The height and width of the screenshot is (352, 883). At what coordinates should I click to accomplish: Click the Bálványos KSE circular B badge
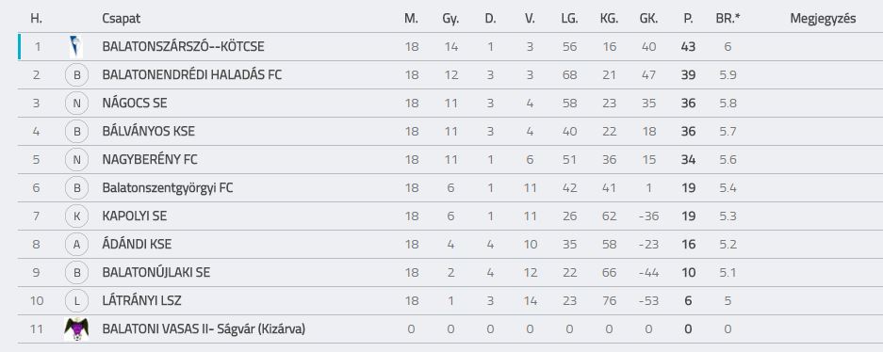click(77, 132)
